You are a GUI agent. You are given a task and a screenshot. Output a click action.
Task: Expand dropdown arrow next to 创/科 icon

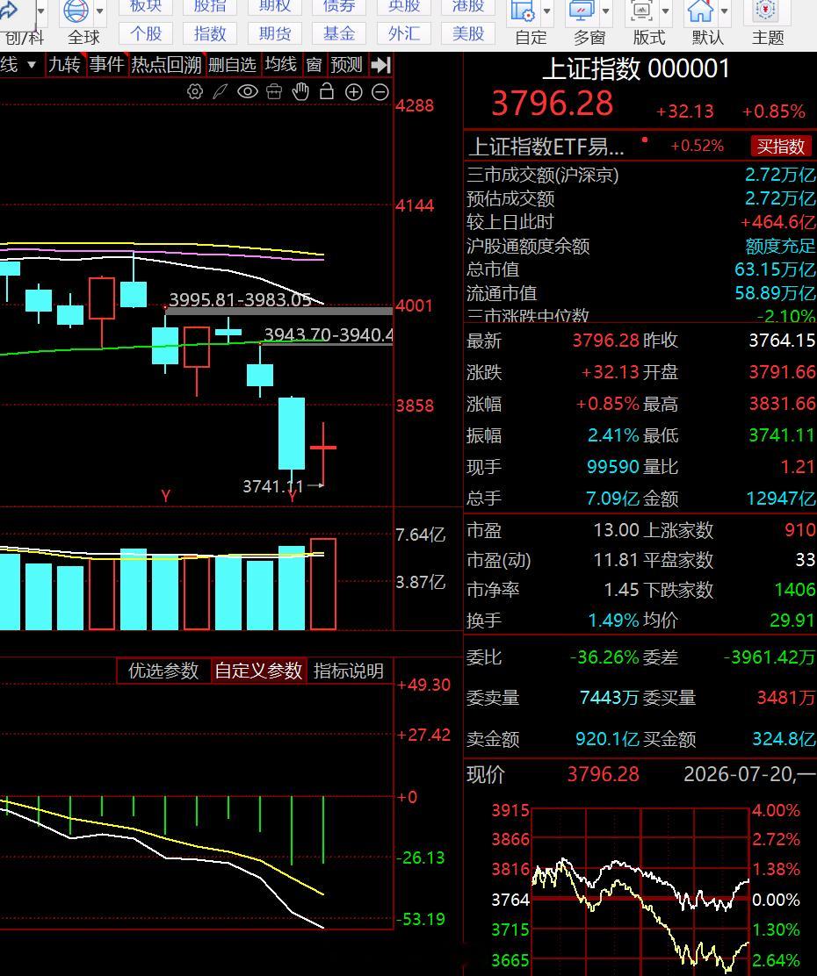click(x=41, y=11)
